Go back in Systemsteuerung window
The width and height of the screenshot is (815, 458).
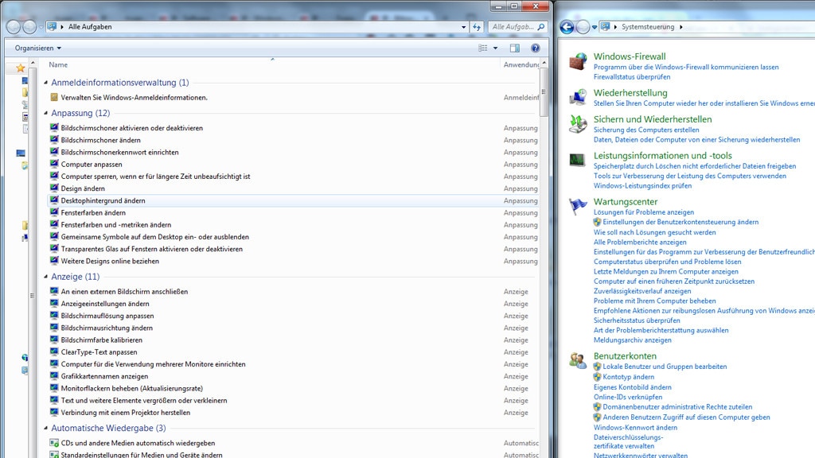click(567, 27)
